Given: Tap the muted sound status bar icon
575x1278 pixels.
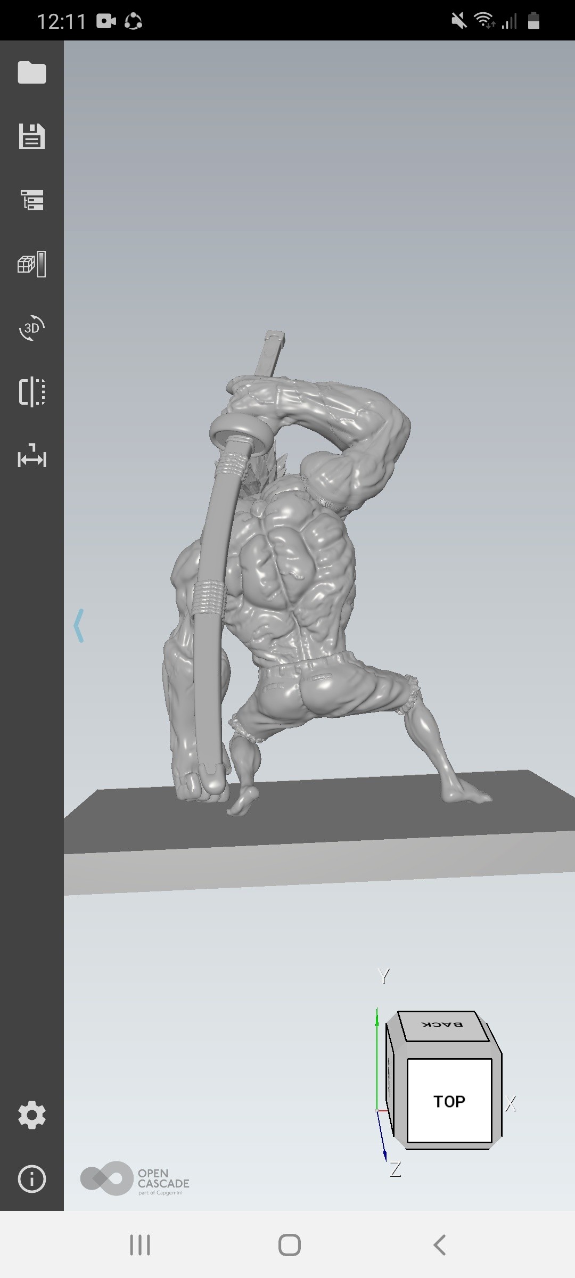Looking at the screenshot, I should click(459, 21).
